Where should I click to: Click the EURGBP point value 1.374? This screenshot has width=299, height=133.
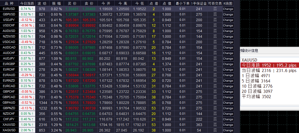(167, 64)
